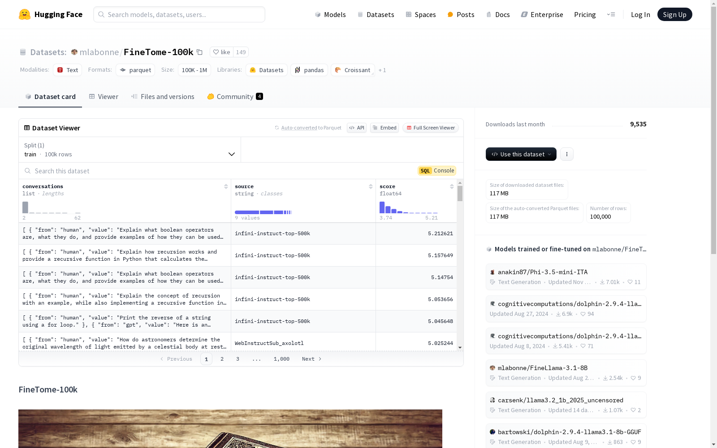
Task: Click the Log In link
Action: click(640, 14)
